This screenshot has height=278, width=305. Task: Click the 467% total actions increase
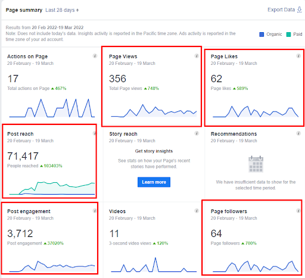[59, 88]
